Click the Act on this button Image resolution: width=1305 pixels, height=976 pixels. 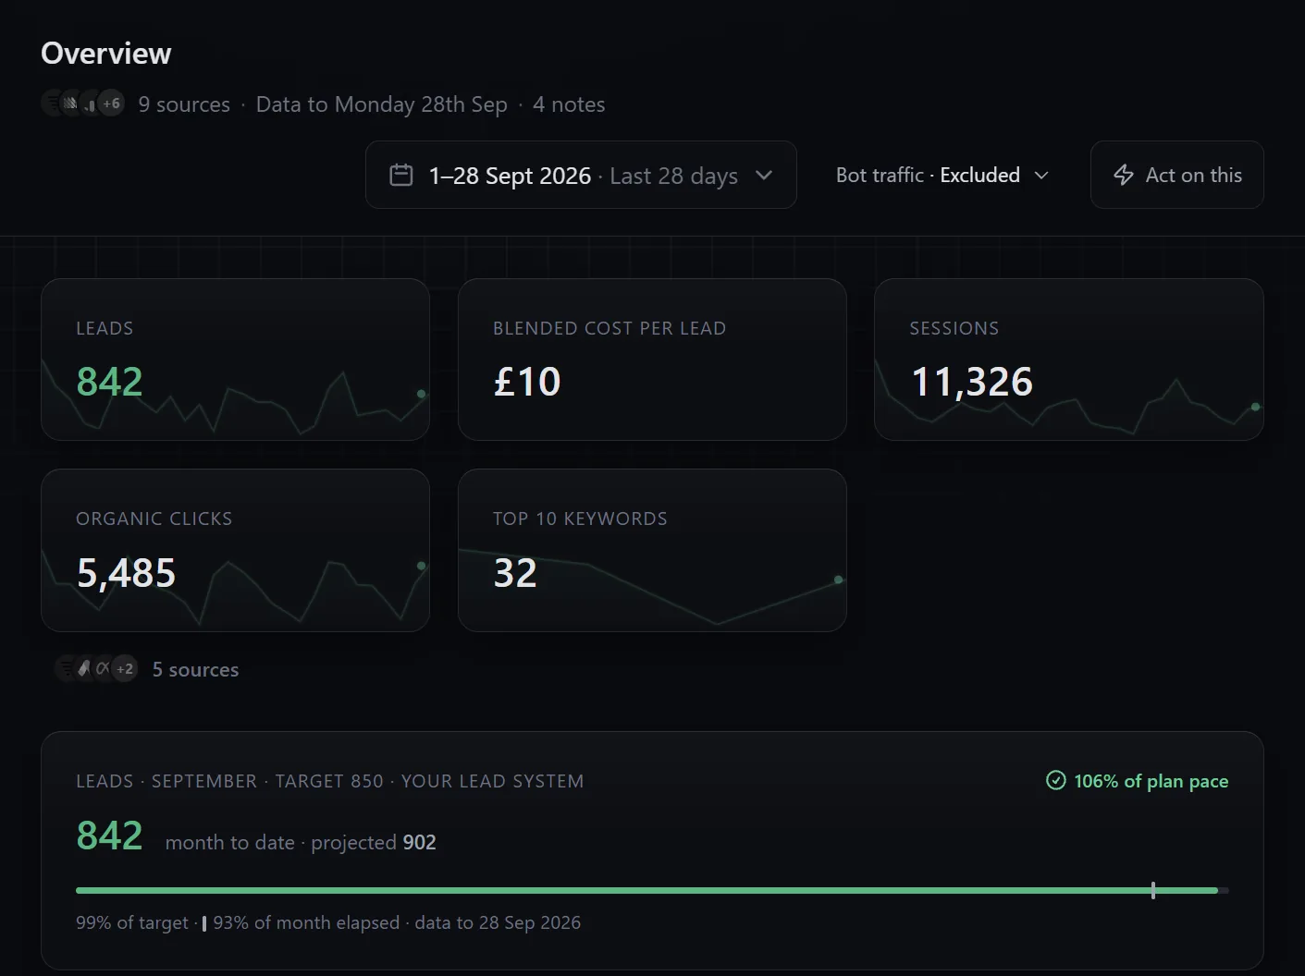point(1176,175)
